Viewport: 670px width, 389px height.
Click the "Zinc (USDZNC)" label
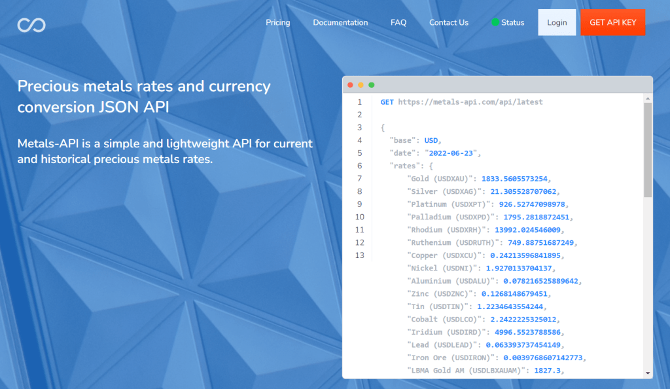440,294
